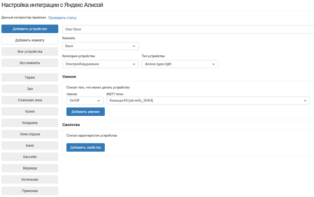Click Добавить свойство button

86,148
